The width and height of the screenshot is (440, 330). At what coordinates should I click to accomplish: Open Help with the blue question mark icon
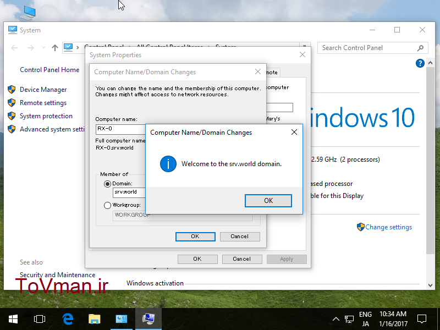(420, 63)
